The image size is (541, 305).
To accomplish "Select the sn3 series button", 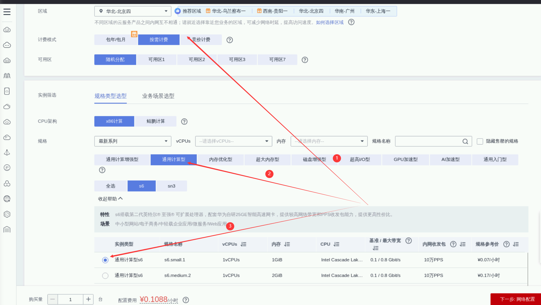I will [x=171, y=186].
